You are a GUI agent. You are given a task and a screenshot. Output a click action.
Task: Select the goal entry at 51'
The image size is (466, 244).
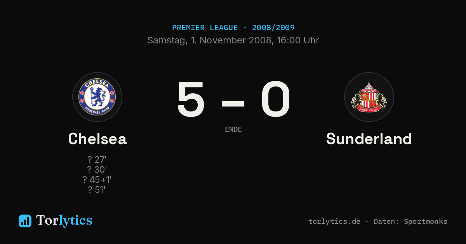coord(97,190)
